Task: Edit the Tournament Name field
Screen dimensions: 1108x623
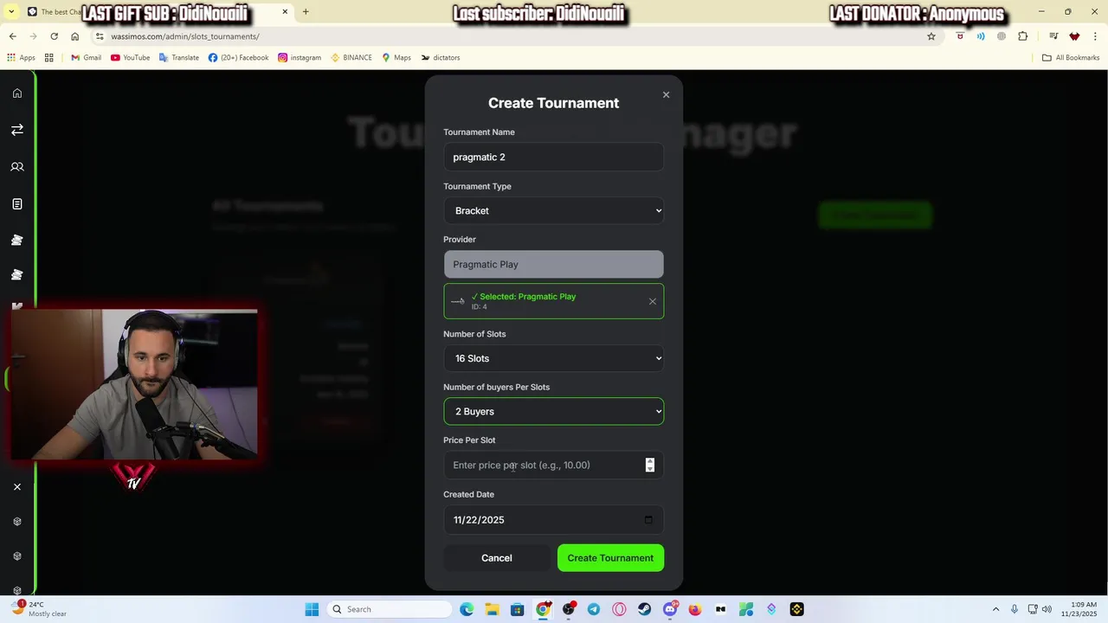Action: coord(554,157)
